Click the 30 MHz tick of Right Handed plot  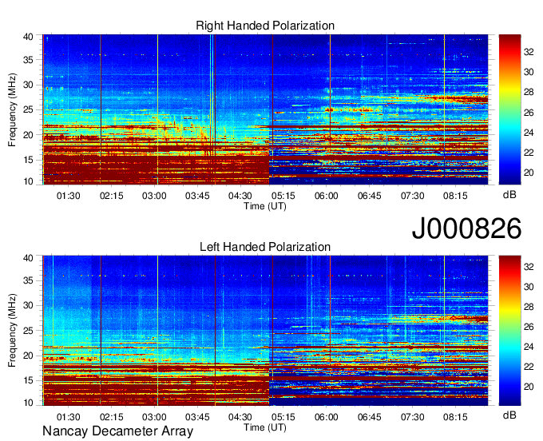click(x=28, y=85)
